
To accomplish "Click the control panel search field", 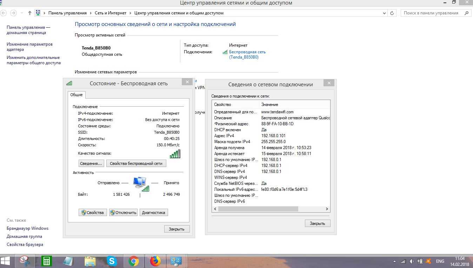I will pos(432,13).
